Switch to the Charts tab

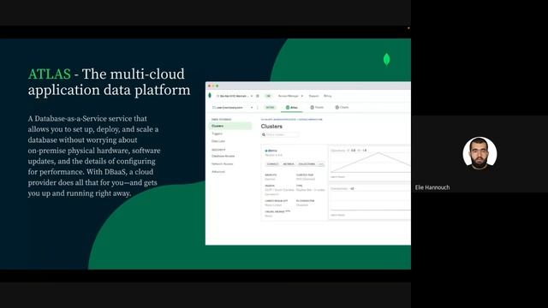click(x=342, y=108)
